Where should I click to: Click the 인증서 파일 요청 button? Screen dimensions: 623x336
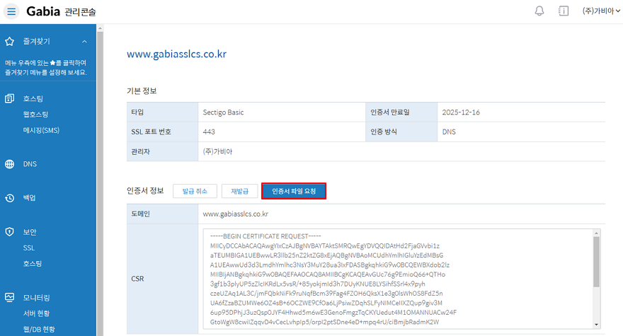click(294, 191)
